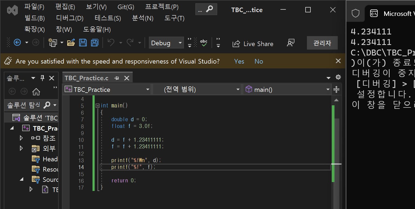Collapse the TBC_Prac project node
415x209 pixels.
click(x=12, y=128)
